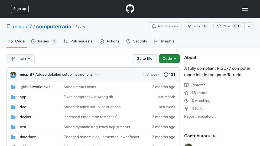The width and height of the screenshot is (260, 146).
Task: Open the Increased timeout on tests for CI commit
Action: coord(91,117)
